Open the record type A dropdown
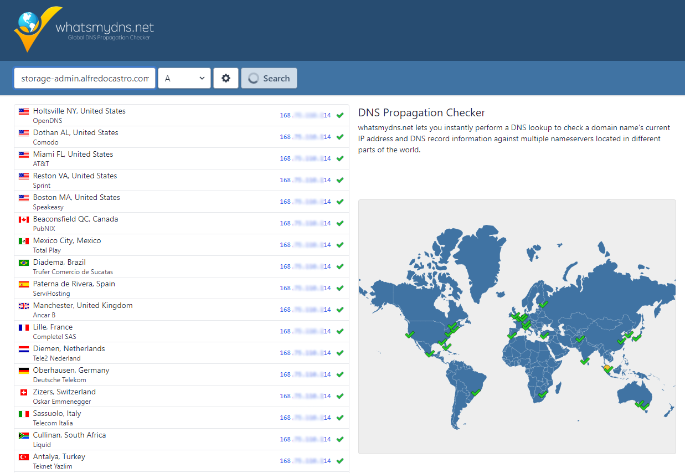Viewport: 685px width, 473px height. pos(184,78)
